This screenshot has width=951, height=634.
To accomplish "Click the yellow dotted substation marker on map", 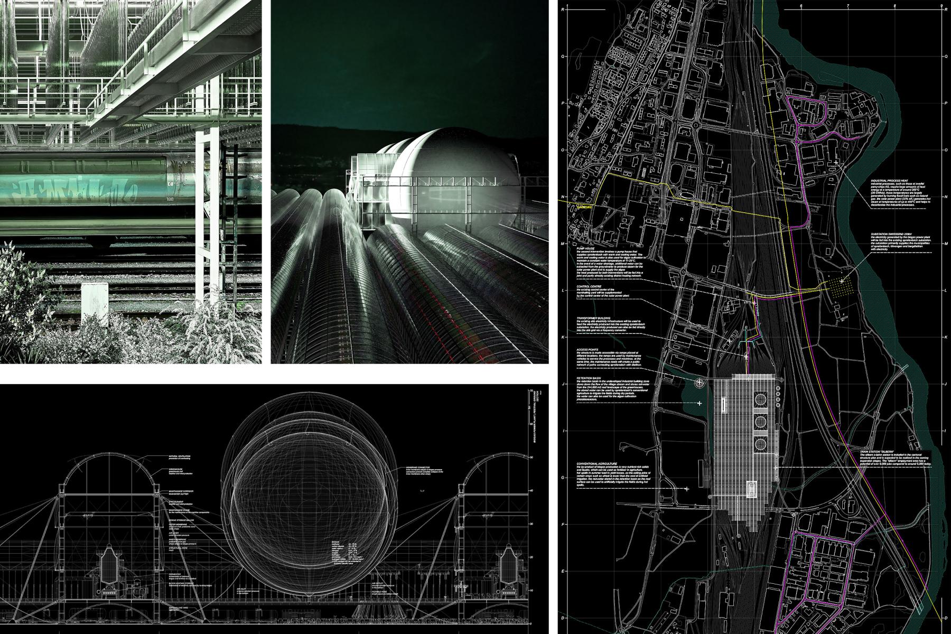I will pos(841,287).
